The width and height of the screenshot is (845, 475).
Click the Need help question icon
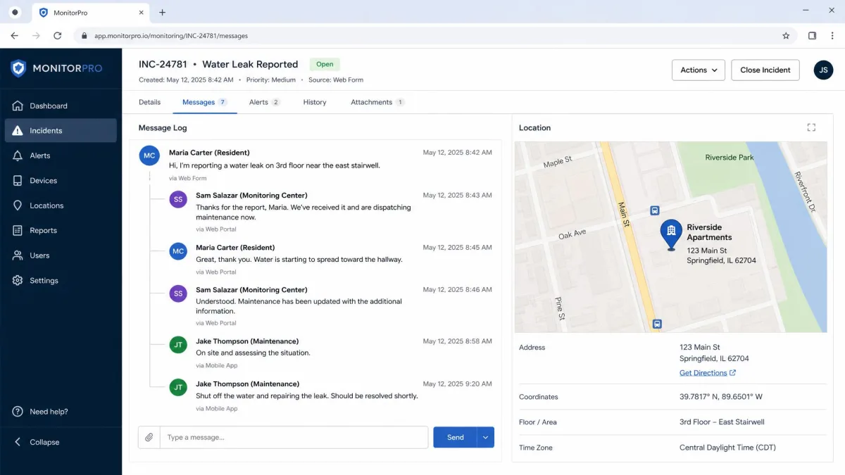pyautogui.click(x=18, y=412)
